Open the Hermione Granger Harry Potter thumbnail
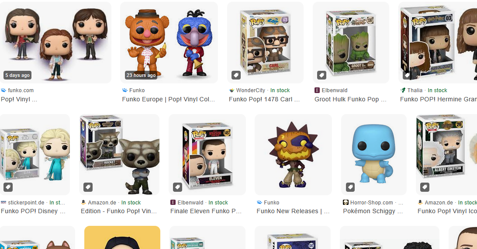The height and width of the screenshot is (249, 477). [438, 43]
